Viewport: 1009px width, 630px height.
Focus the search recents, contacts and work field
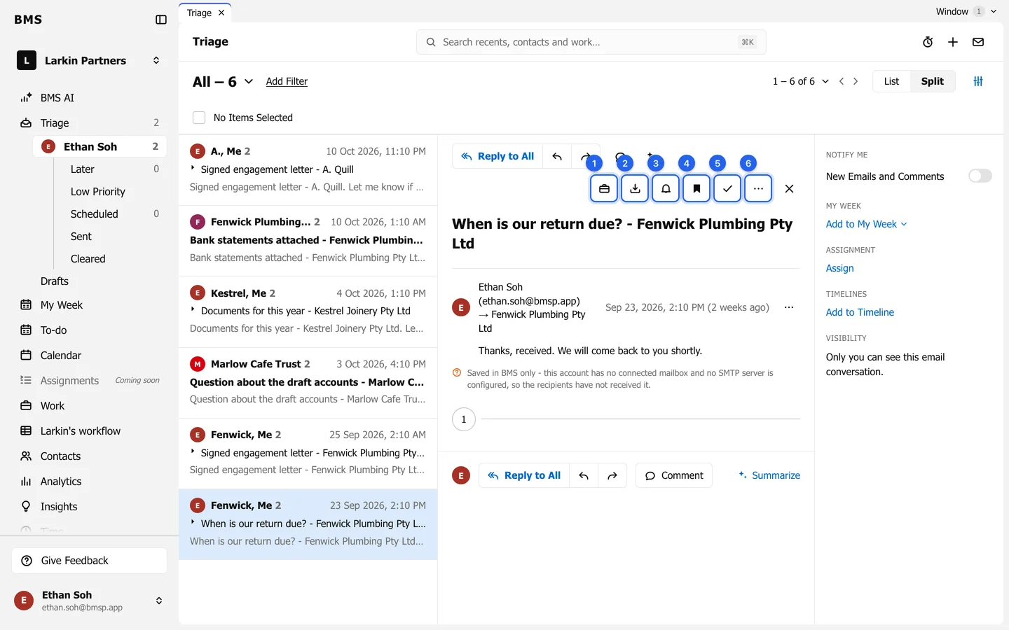591,42
